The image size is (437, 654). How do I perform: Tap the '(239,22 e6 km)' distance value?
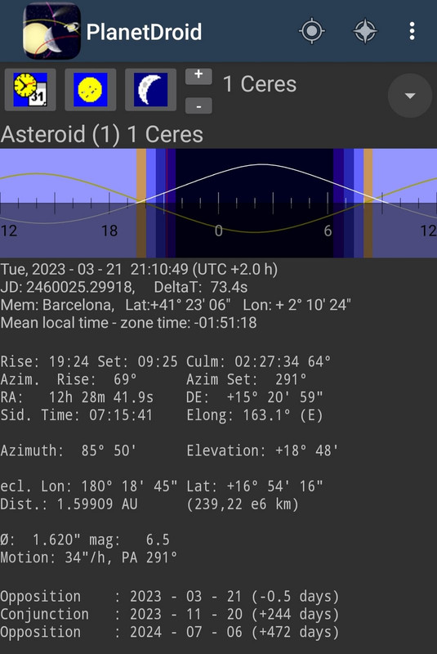(x=243, y=504)
